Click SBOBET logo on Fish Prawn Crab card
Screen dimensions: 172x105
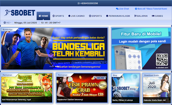(x=100, y=78)
